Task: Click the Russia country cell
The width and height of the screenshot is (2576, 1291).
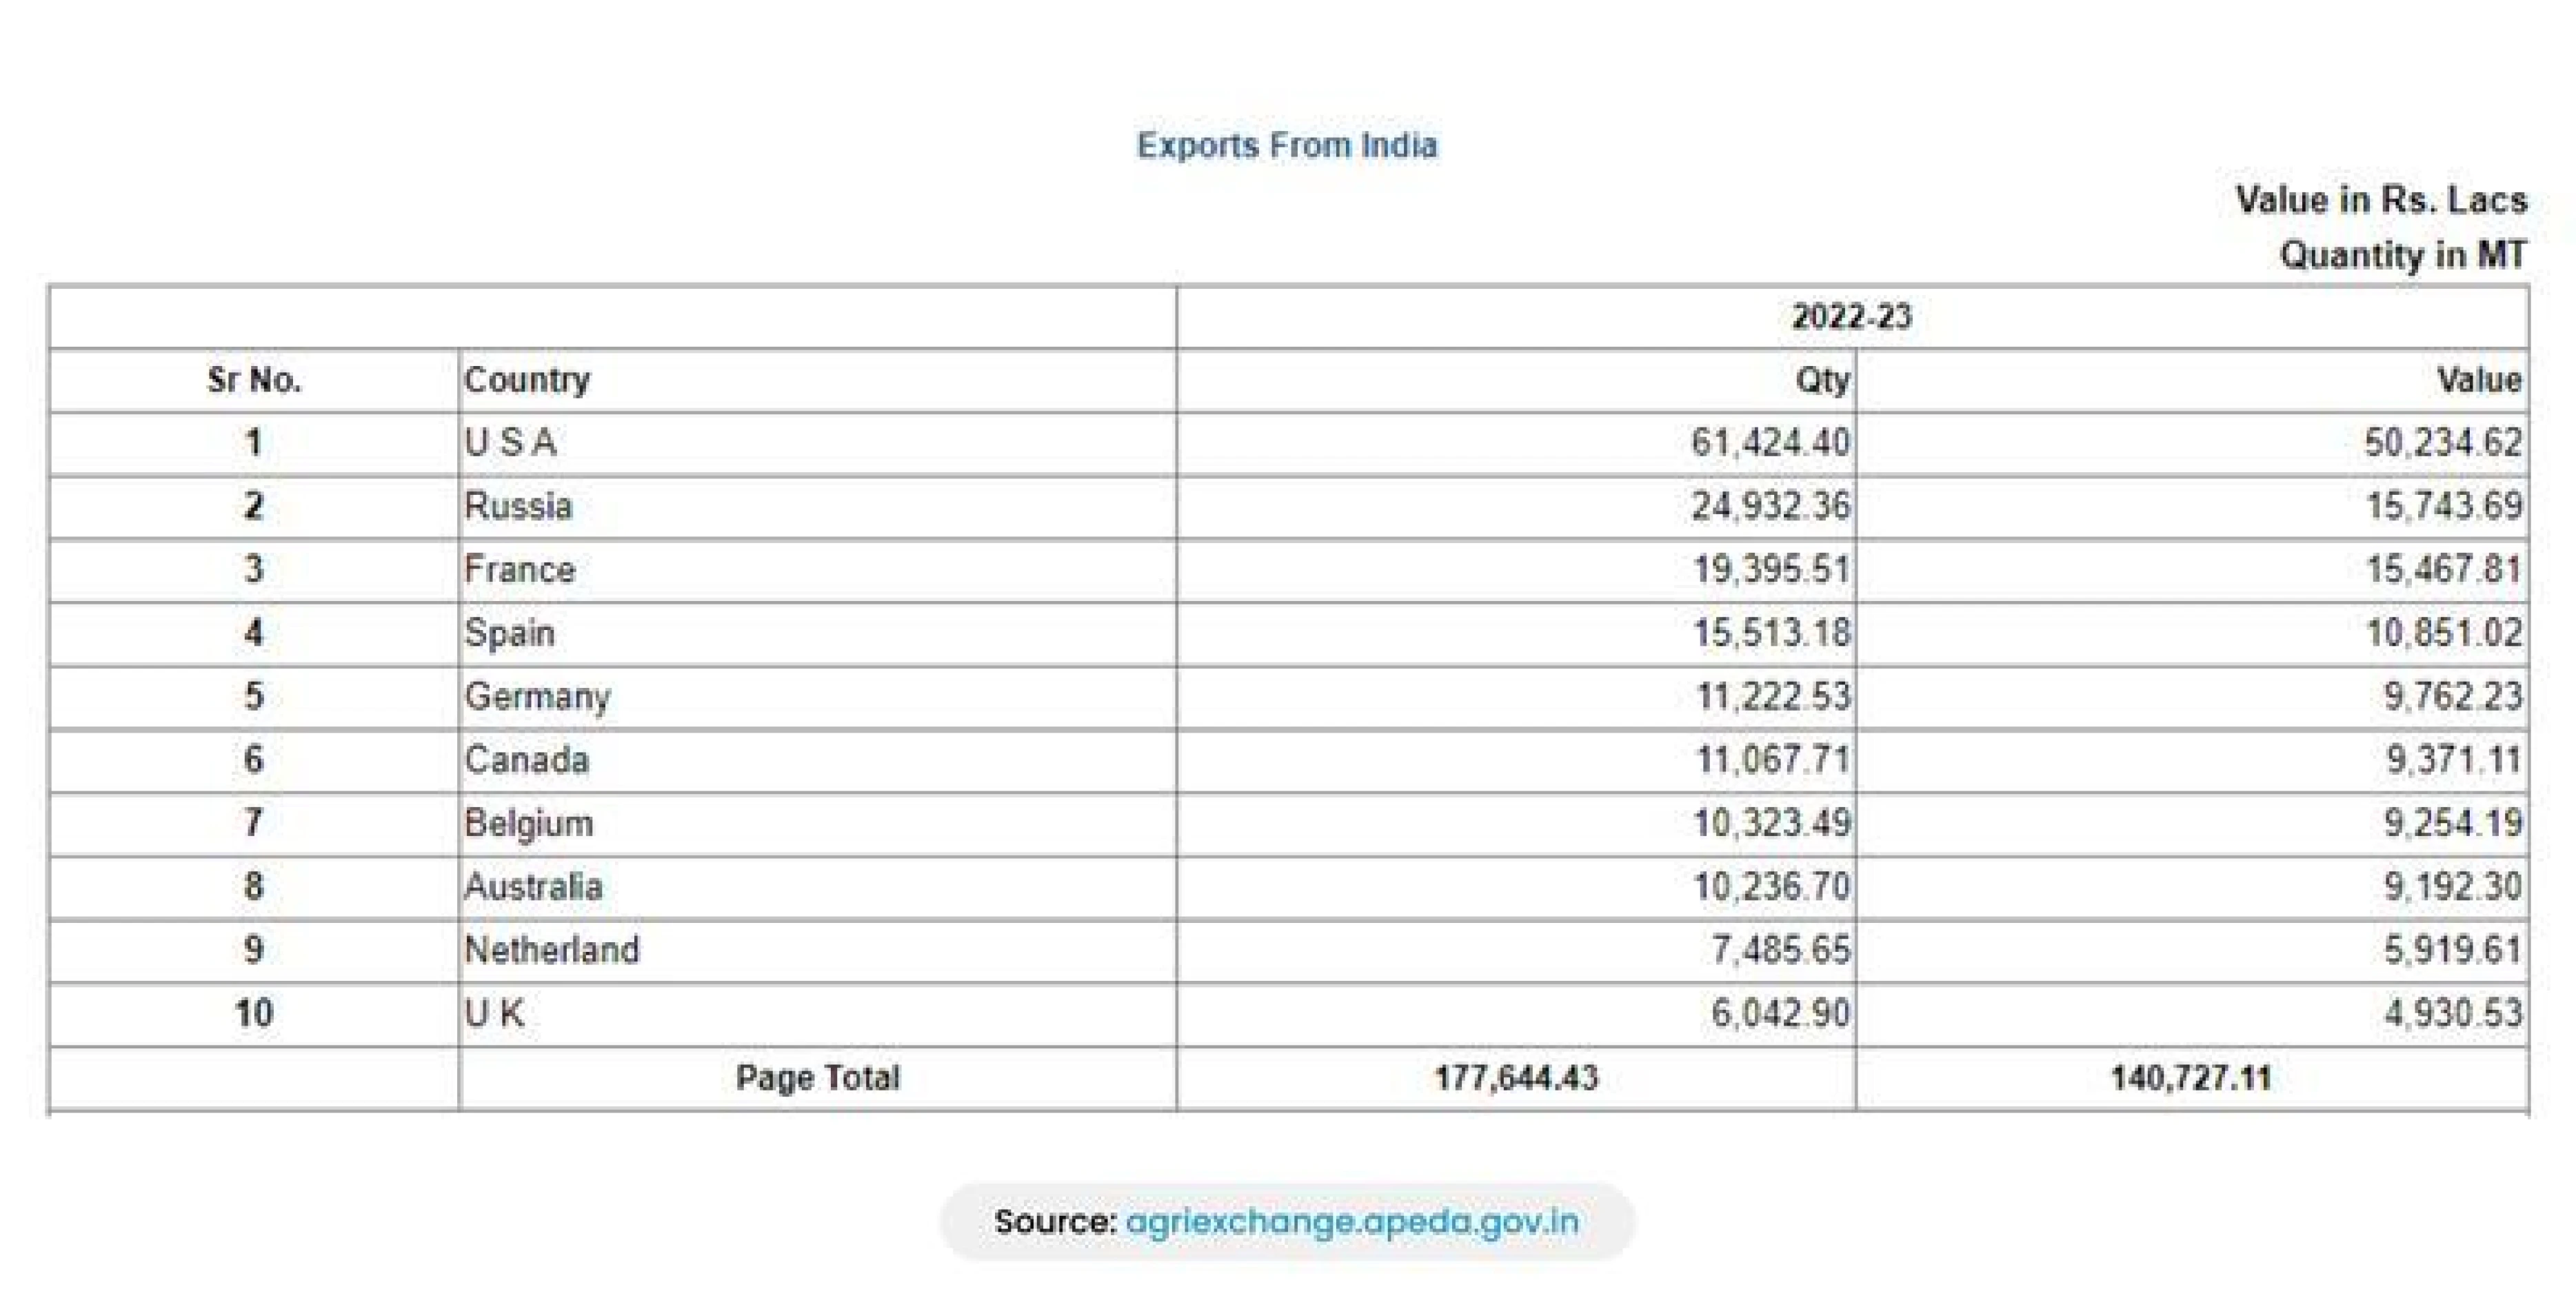Action: click(x=518, y=506)
